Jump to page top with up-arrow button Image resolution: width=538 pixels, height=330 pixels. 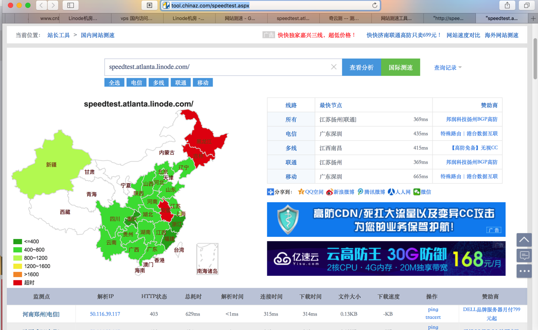coord(524,239)
